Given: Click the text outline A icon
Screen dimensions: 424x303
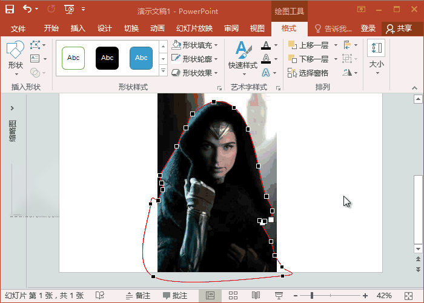Looking at the screenshot, I should 266,58.
